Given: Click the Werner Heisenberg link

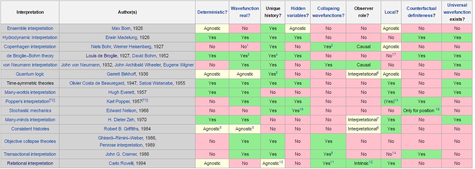Looking at the screenshot, I should (x=134, y=47).
